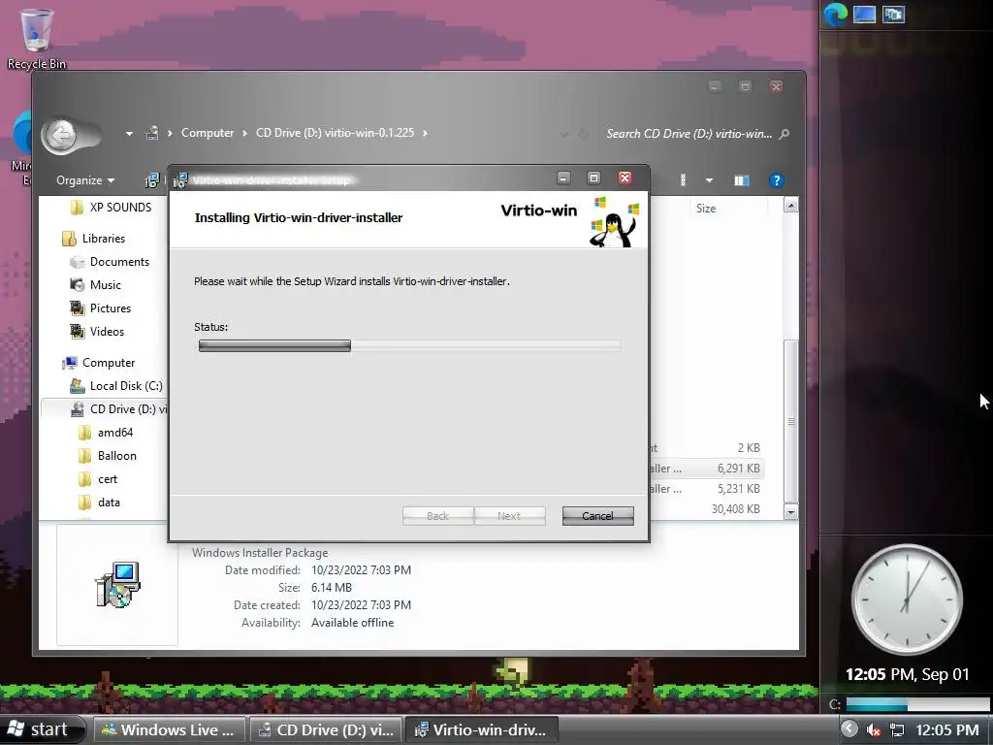Select the 5,231 KB file row

tap(706, 489)
